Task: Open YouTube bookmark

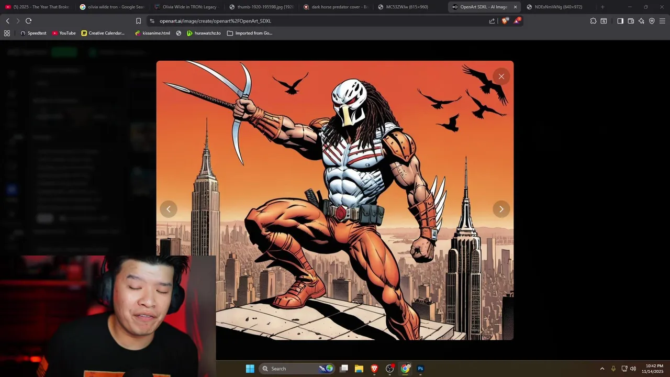Action: [x=64, y=33]
